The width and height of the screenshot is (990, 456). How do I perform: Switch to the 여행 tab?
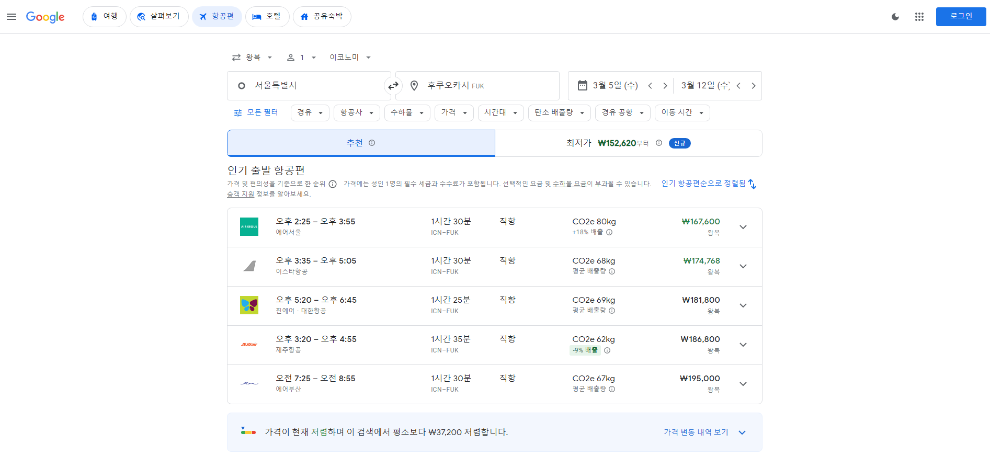(105, 17)
